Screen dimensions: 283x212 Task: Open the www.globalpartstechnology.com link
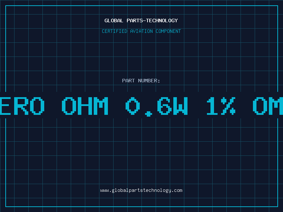141,190
